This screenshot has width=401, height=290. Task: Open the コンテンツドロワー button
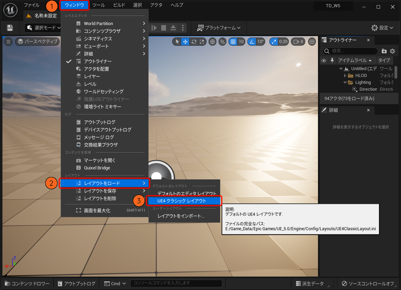tap(27, 284)
